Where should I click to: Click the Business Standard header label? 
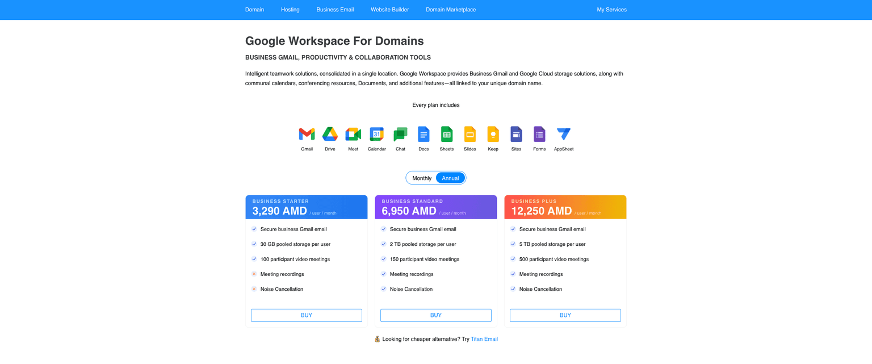(x=412, y=201)
